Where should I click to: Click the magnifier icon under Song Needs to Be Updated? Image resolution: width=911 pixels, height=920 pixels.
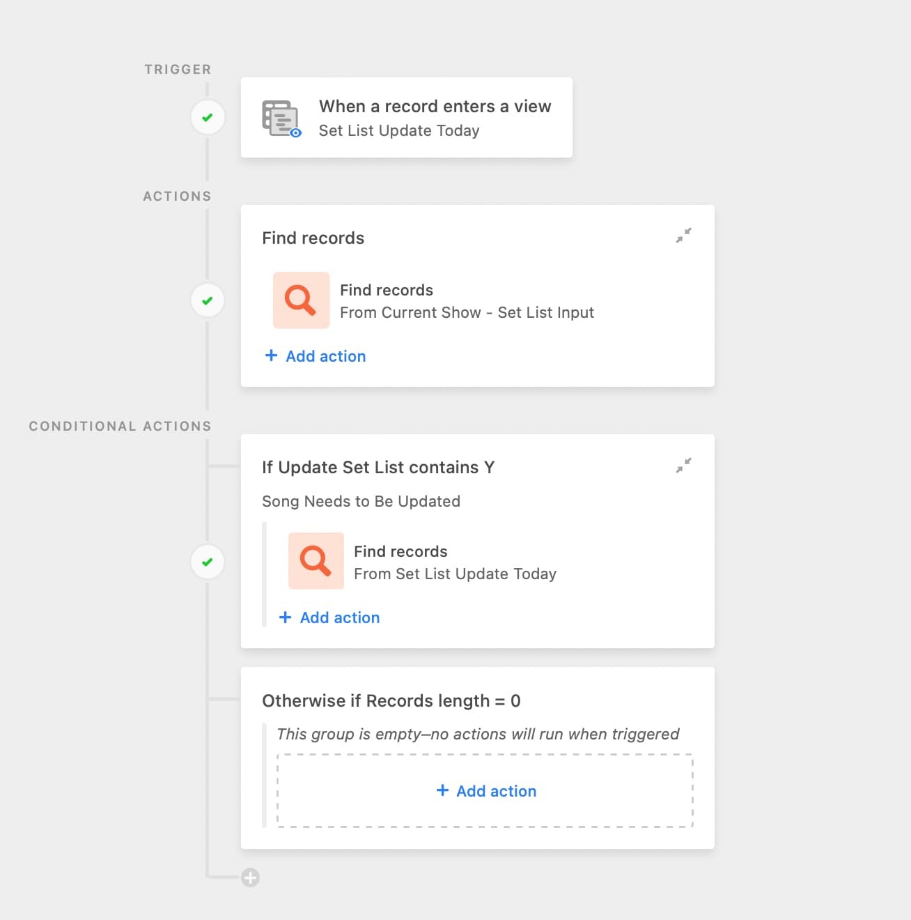click(316, 561)
